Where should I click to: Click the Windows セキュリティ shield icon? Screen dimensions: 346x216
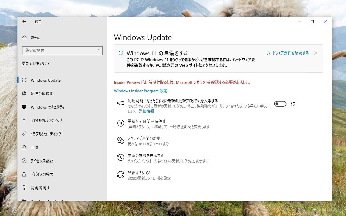(x=24, y=107)
